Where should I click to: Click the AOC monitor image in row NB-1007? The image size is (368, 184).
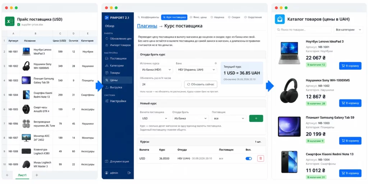26,138
